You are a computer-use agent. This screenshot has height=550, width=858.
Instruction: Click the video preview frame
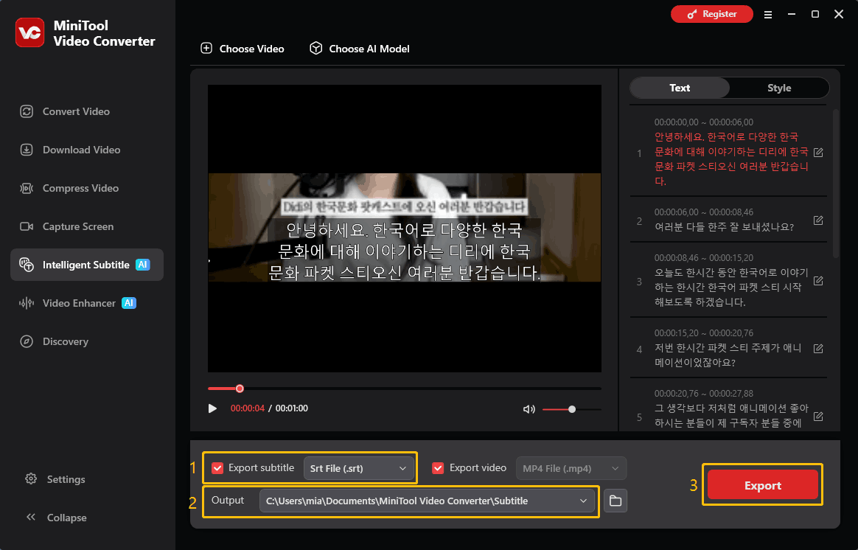pos(405,229)
